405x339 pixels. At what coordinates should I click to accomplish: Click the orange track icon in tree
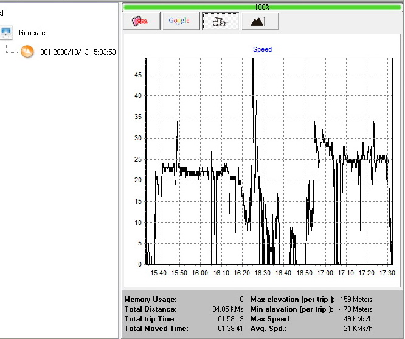pos(27,52)
